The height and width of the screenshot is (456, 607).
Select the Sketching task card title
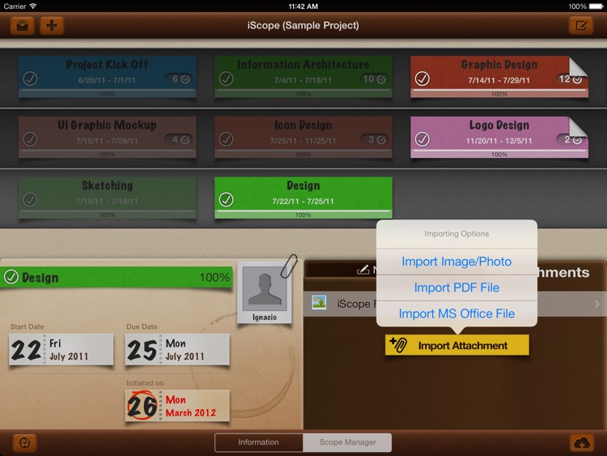pos(107,185)
